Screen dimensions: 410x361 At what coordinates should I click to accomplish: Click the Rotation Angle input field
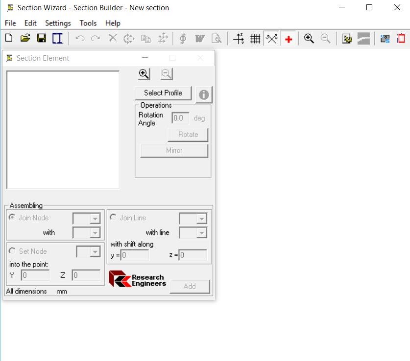(180, 118)
